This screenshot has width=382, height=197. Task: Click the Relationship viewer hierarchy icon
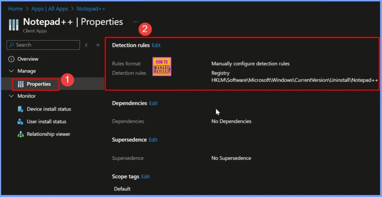coord(21,134)
